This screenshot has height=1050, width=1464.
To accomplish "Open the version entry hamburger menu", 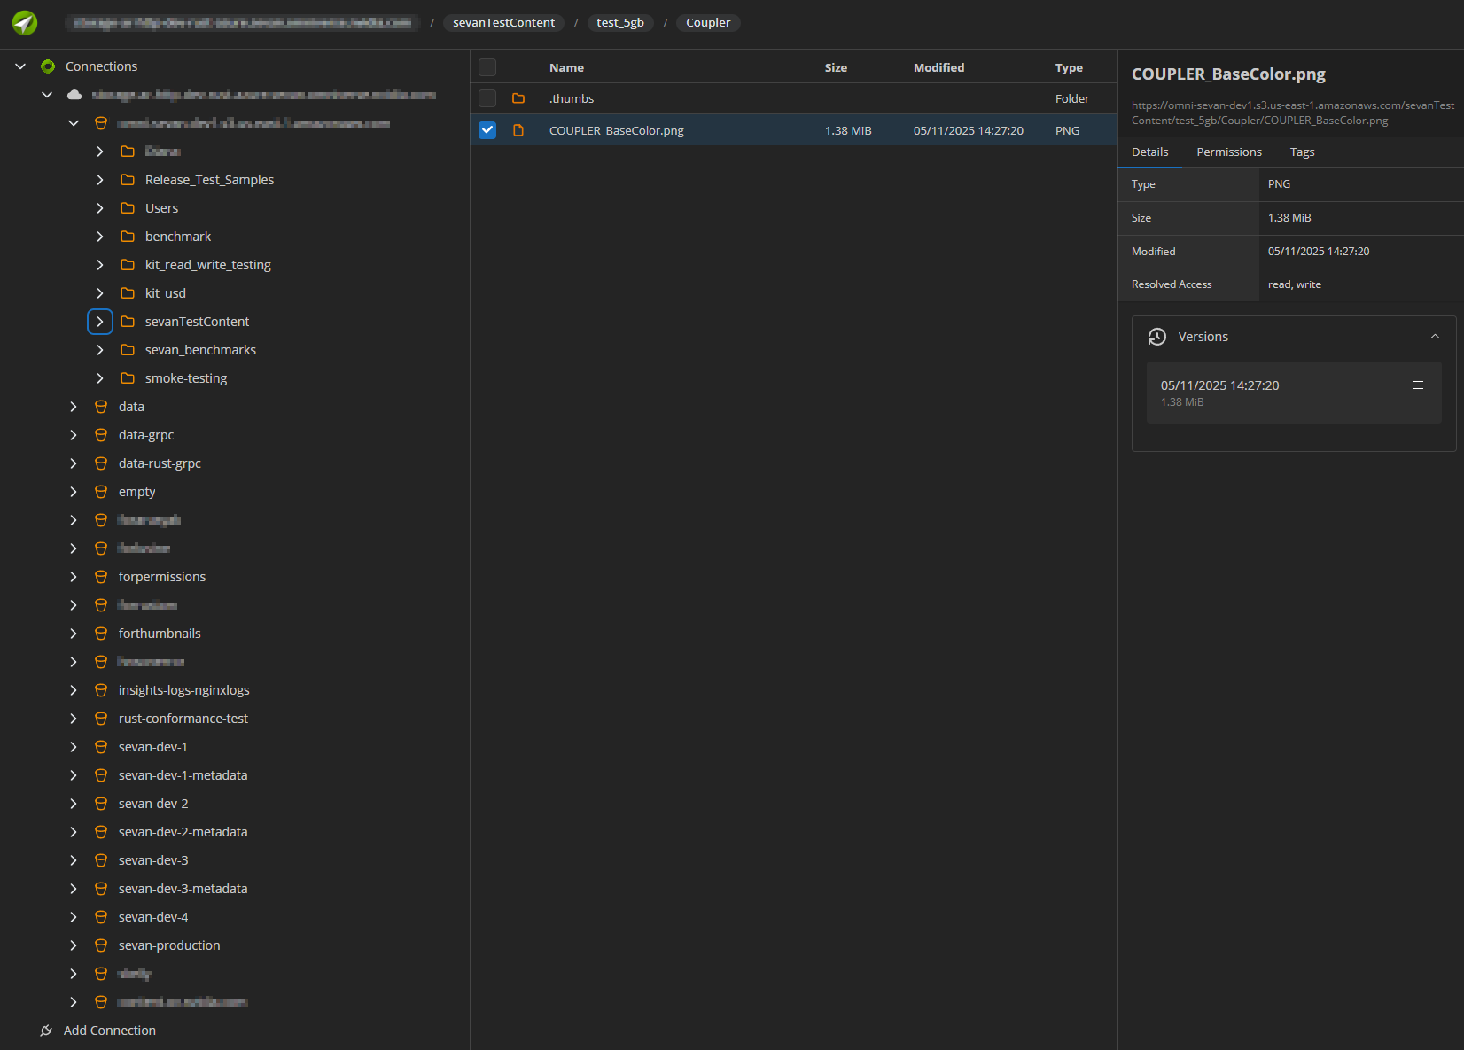I will point(1418,385).
